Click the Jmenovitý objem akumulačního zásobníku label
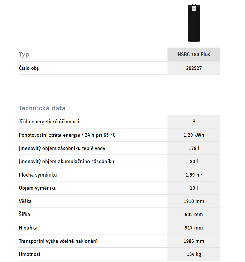Viewport: 245px width, 262px height. [x=66, y=162]
